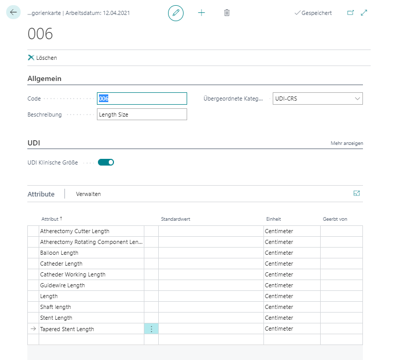The image size is (398, 360).
Task: Collapse the UDI section header
Action: pyautogui.click(x=34, y=143)
